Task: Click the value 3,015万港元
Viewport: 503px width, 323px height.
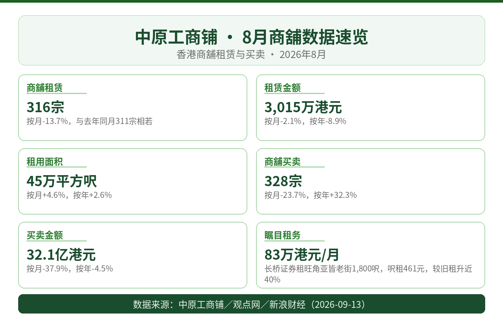Action: point(303,107)
